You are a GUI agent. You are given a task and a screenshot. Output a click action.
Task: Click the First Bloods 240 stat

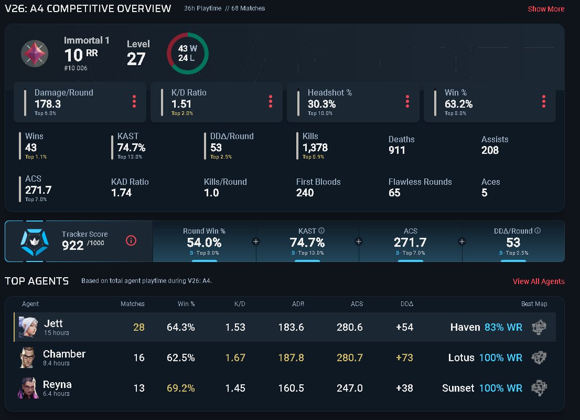pyautogui.click(x=318, y=187)
